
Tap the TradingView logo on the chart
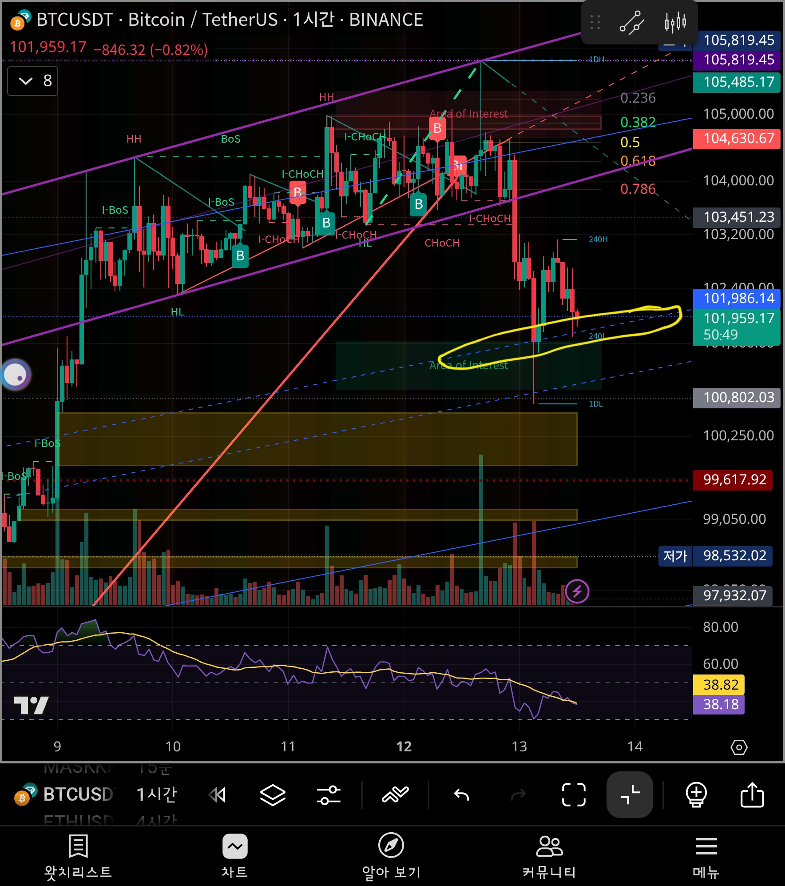(31, 705)
